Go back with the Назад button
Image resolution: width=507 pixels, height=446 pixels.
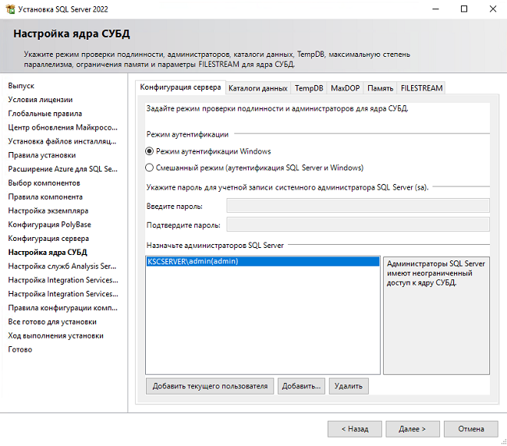[x=355, y=429]
